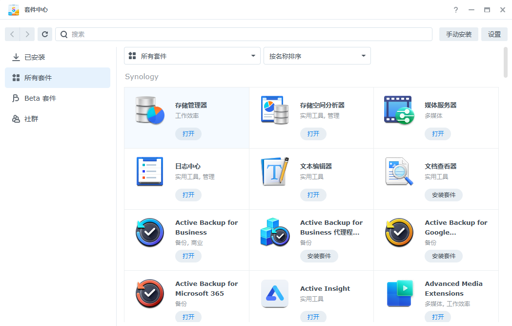Refresh the package list

coord(45,34)
